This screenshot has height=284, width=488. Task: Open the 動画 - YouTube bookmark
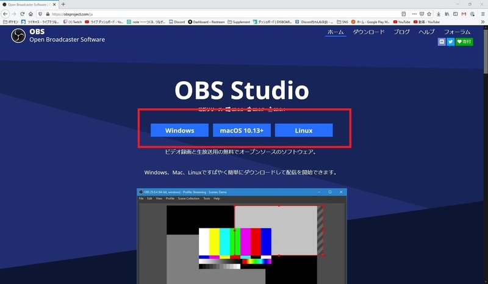click(426, 22)
